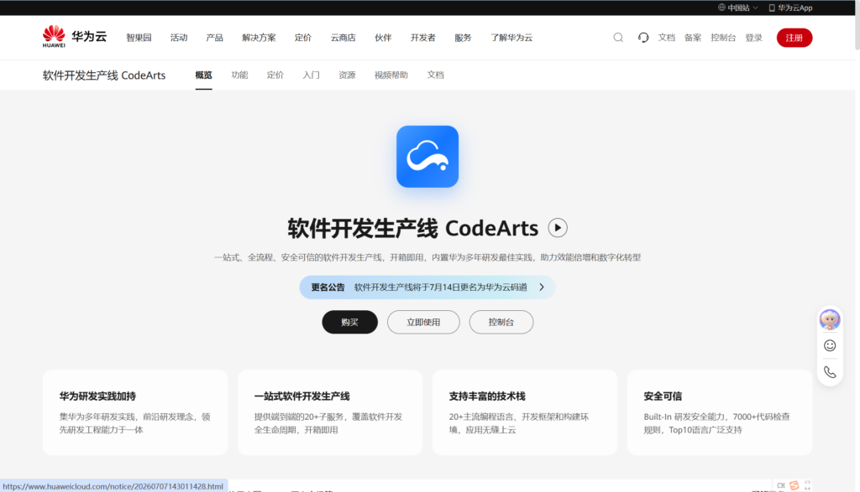Click the Sogou input method icon
860x492 pixels.
coord(794,485)
